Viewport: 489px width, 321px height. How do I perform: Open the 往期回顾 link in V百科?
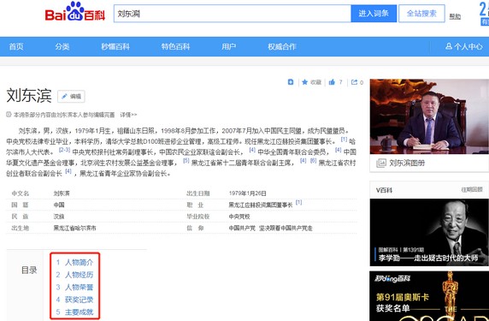472,189
